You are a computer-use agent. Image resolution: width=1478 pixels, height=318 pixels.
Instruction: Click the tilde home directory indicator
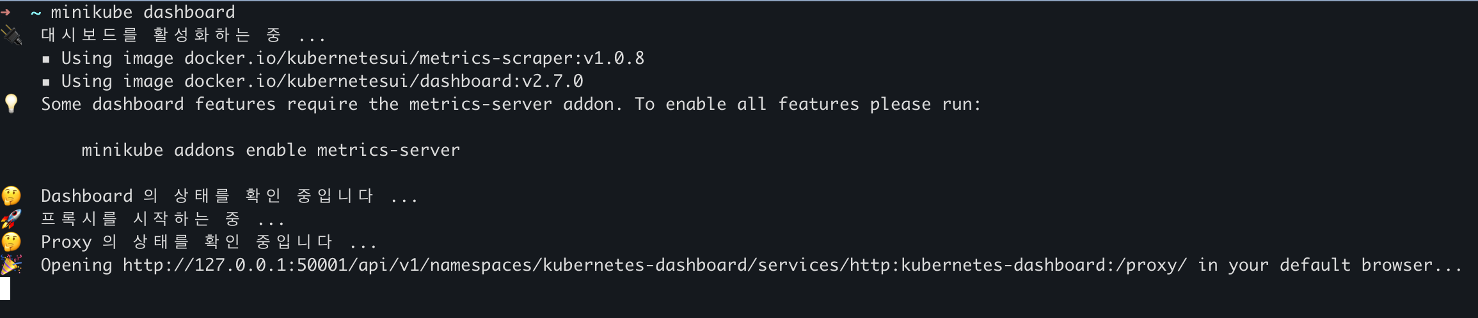pyautogui.click(x=36, y=12)
